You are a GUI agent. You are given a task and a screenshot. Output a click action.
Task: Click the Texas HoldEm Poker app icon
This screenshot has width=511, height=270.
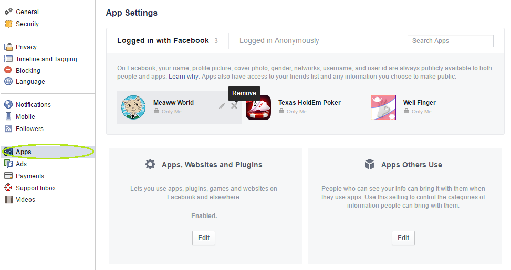258,107
